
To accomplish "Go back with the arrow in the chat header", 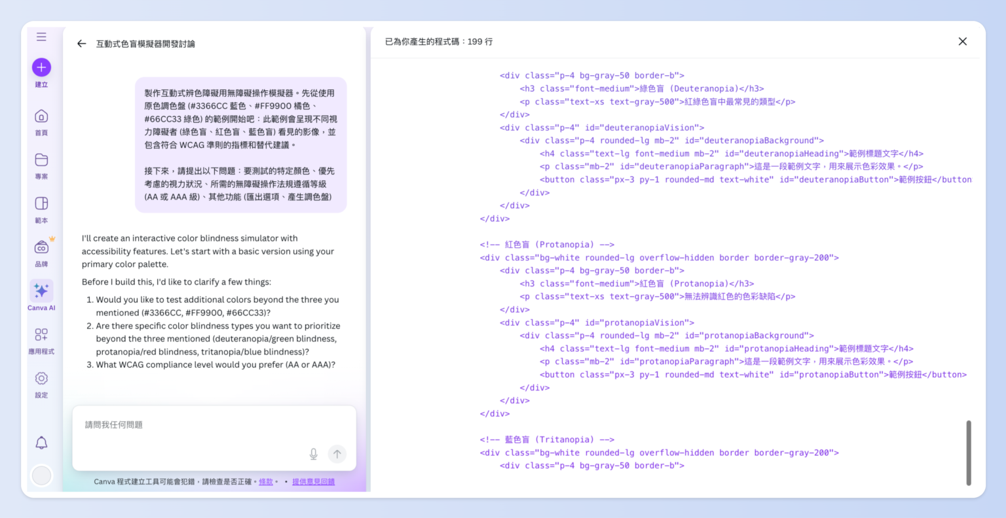I will (81, 43).
